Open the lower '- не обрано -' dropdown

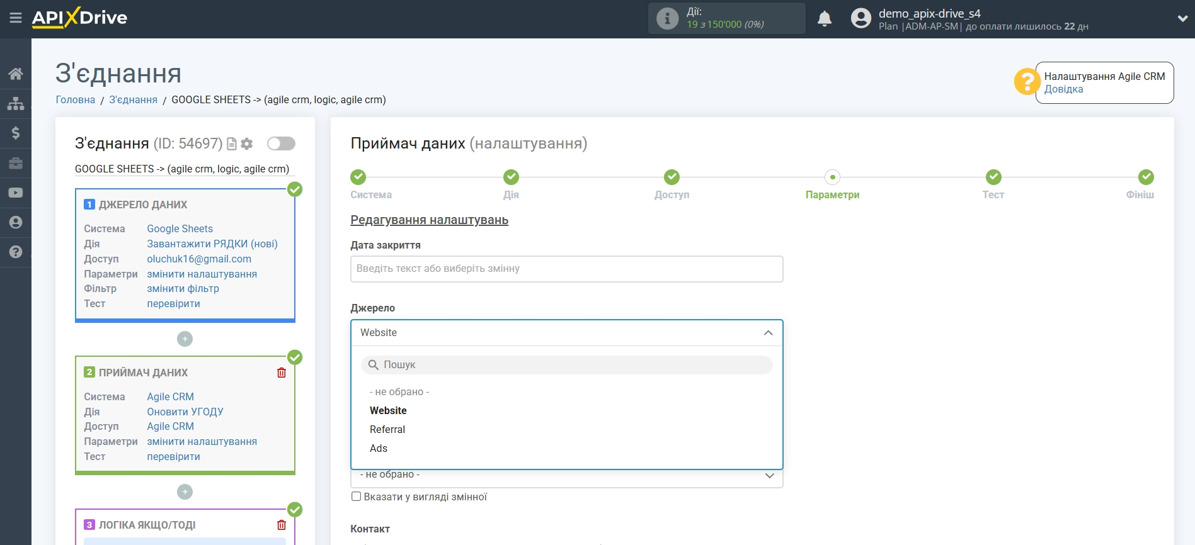click(x=566, y=477)
